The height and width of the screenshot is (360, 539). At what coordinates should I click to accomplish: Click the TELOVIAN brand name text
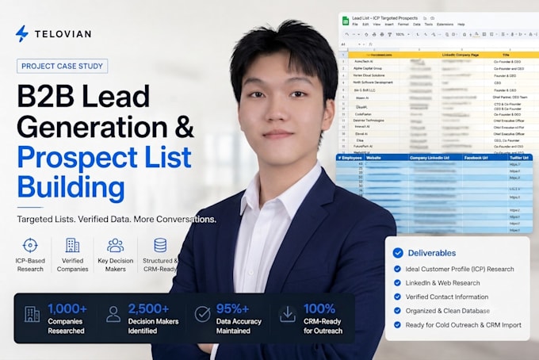click(x=63, y=33)
